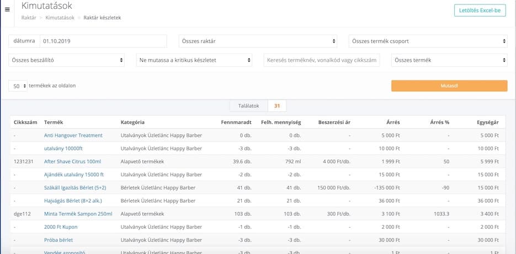Click article number 1231231

tap(23, 161)
